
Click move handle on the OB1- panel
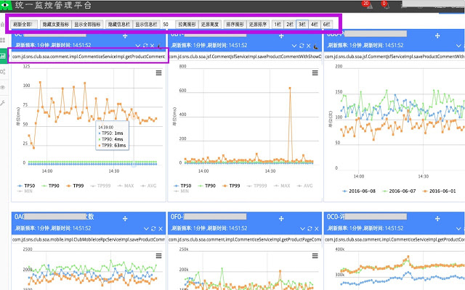pyautogui.click(x=281, y=36)
